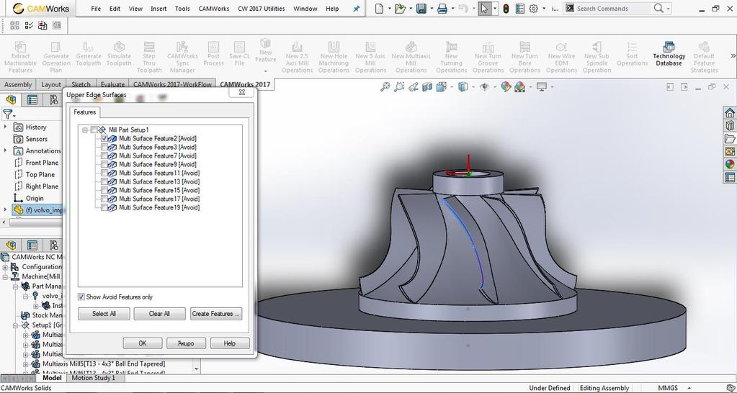Open the Search Commands dropdown arrow

coord(669,9)
